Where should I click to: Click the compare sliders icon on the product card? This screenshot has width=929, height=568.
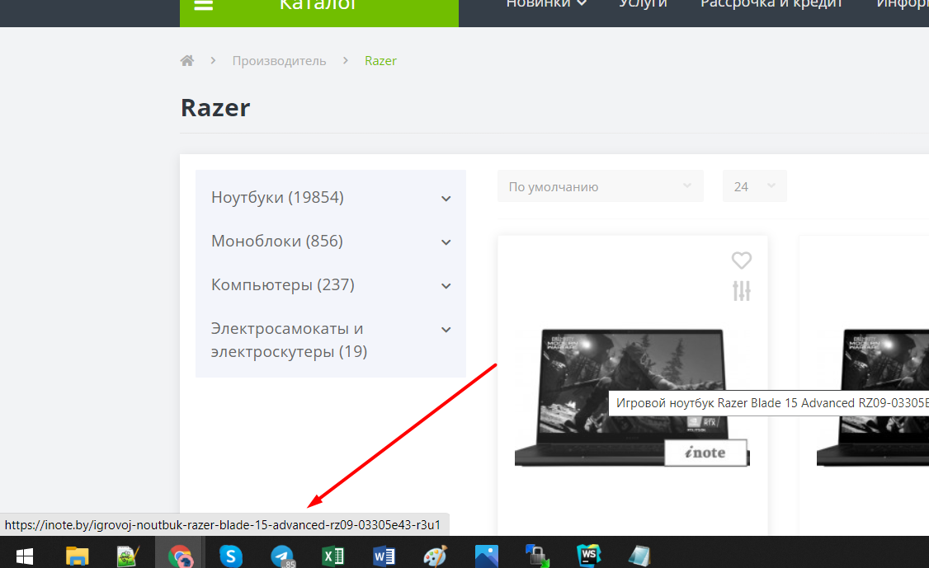point(742,291)
